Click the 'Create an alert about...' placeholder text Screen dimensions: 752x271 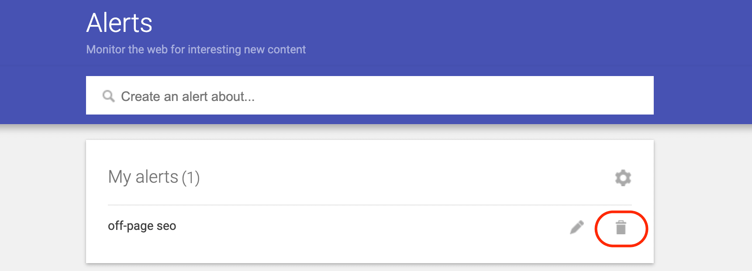[188, 97]
